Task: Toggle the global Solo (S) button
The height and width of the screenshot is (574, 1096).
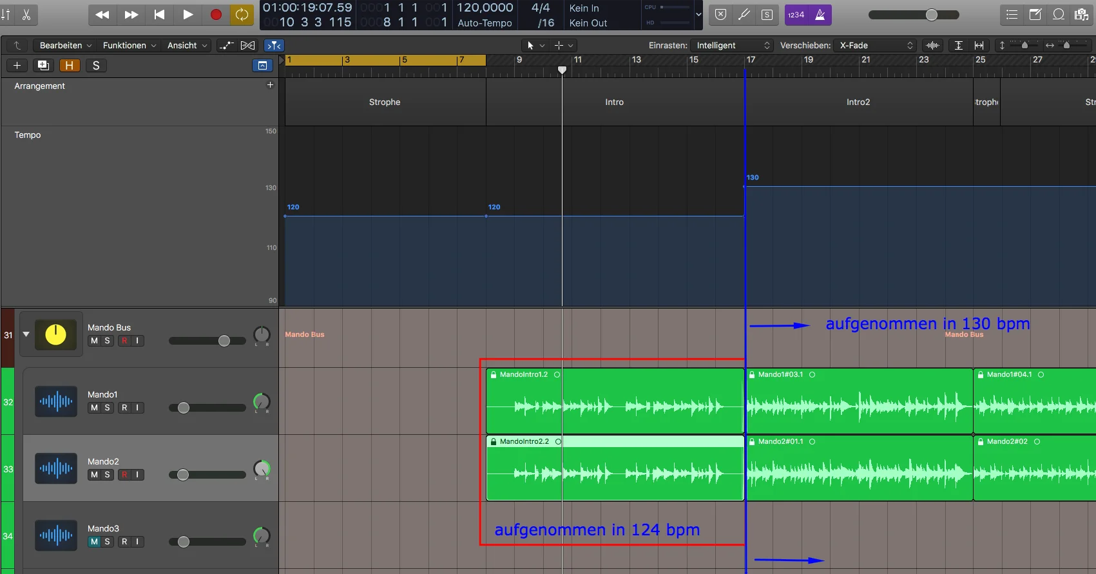Action: [x=96, y=65]
